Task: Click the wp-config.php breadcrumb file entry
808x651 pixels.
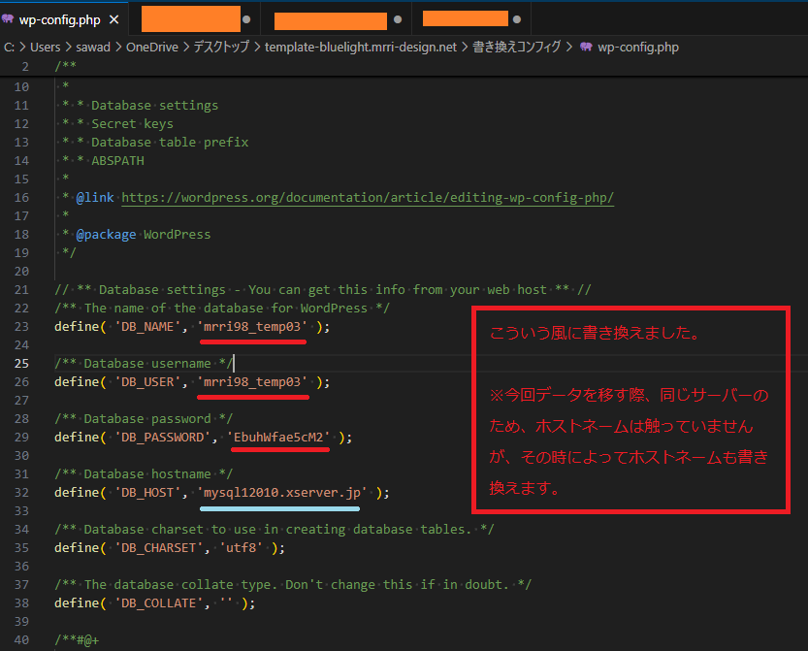Action: [637, 47]
